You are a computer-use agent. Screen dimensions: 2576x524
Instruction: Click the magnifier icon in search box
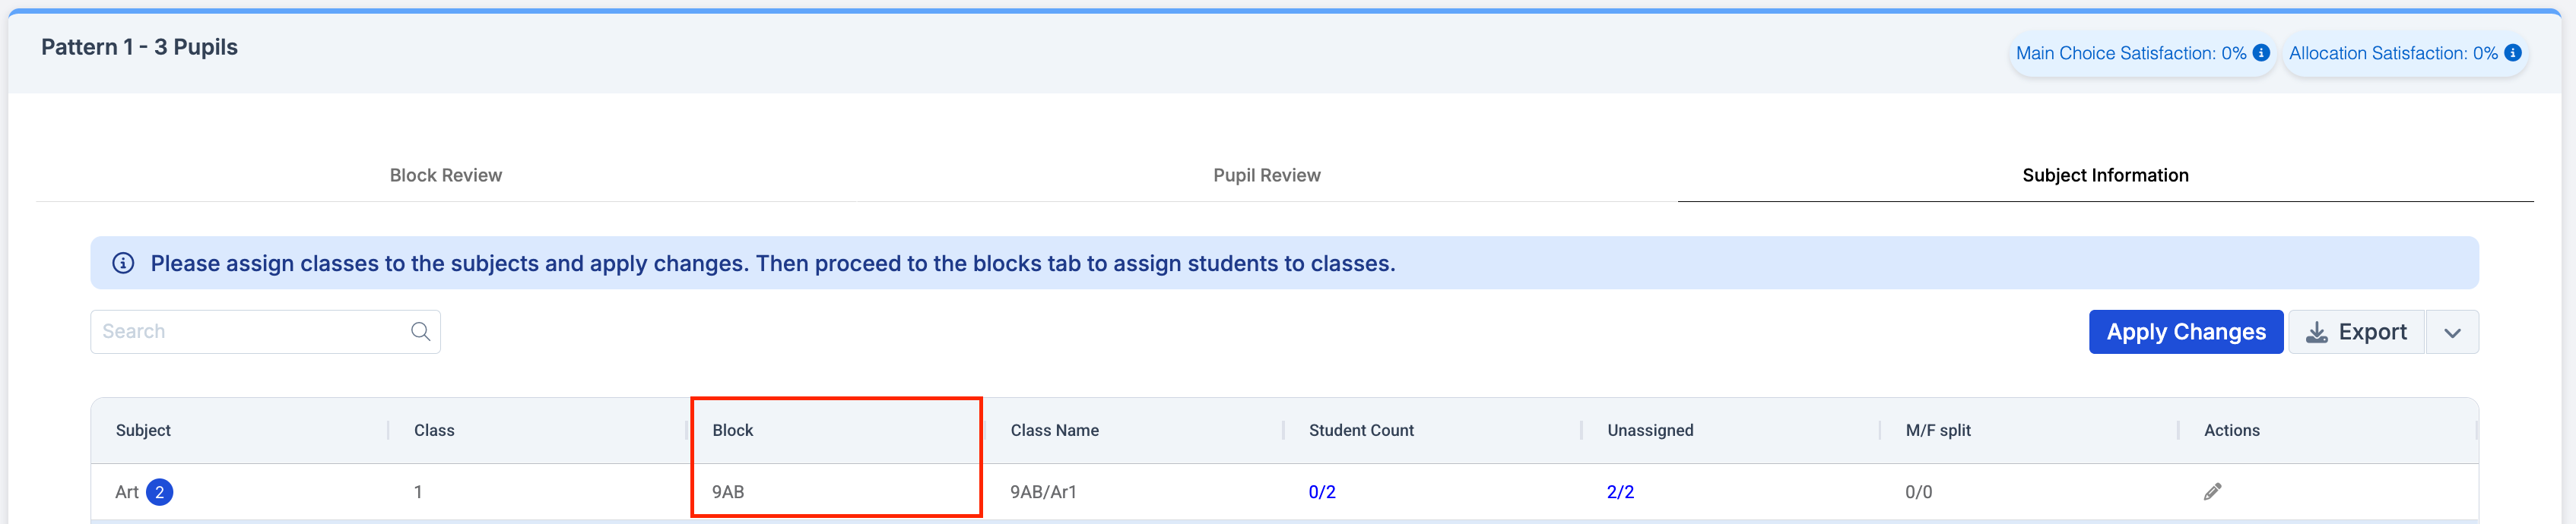[x=420, y=331]
